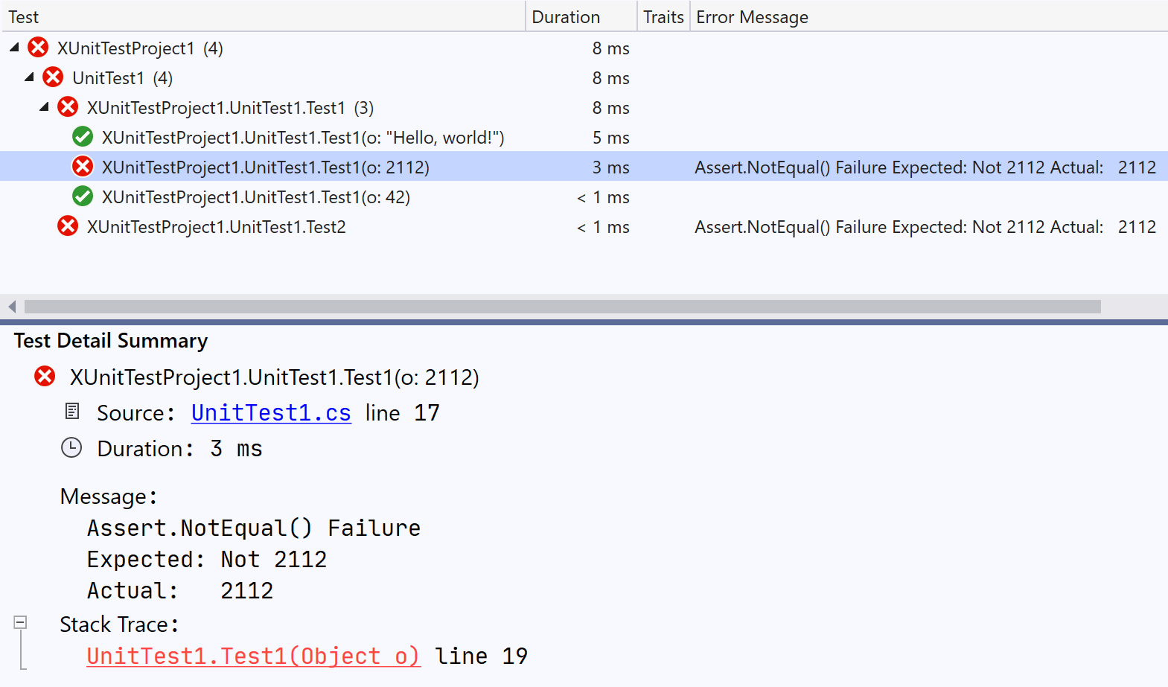Click the "Actual: 2112" detail message line
The height and width of the screenshot is (687, 1168).
180,590
